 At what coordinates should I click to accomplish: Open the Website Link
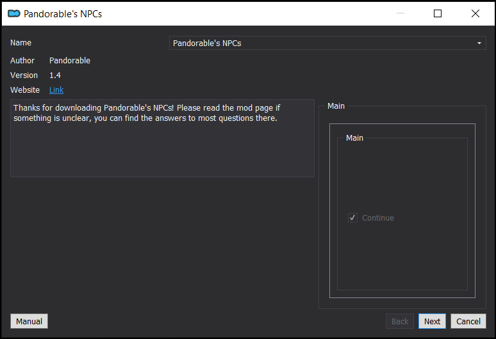56,90
